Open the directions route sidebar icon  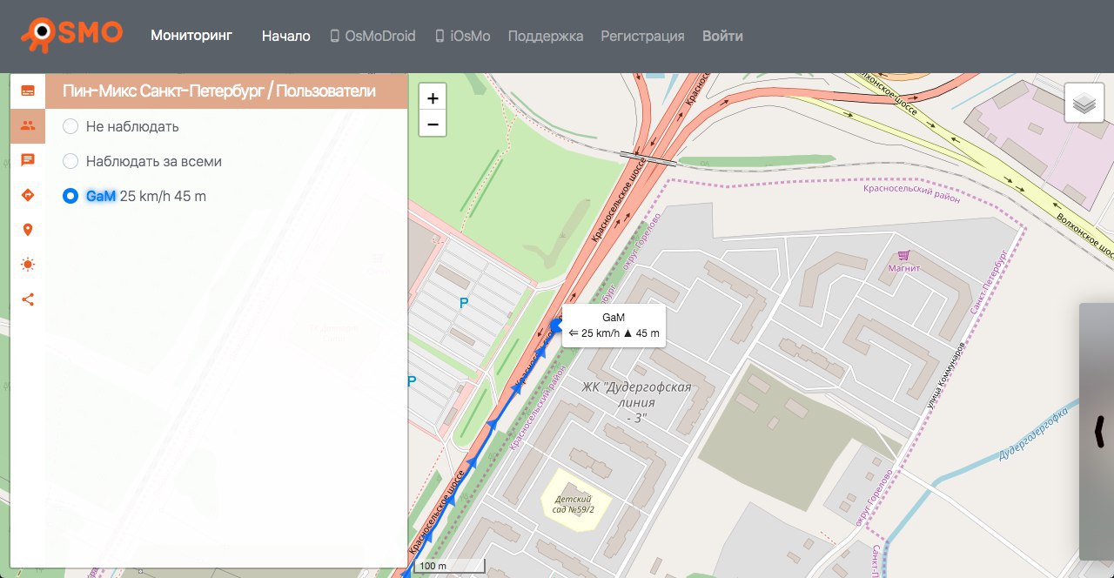[28, 195]
